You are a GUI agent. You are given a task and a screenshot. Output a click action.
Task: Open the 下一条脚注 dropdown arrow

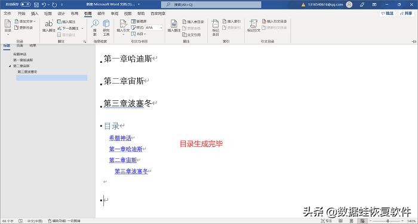[82, 28]
